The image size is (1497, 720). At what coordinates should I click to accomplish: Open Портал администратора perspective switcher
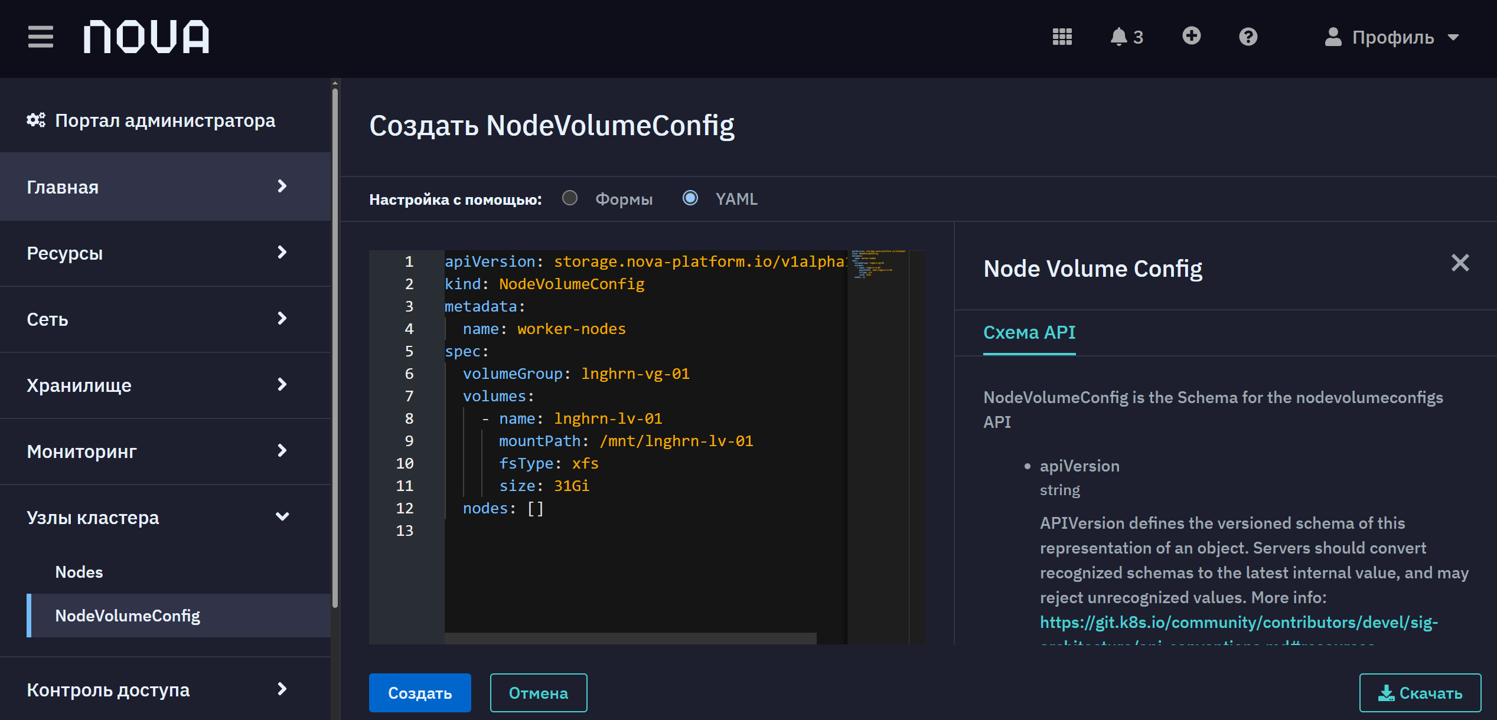click(x=151, y=120)
